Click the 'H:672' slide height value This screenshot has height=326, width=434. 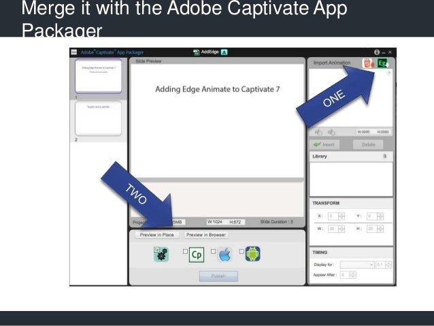235,222
